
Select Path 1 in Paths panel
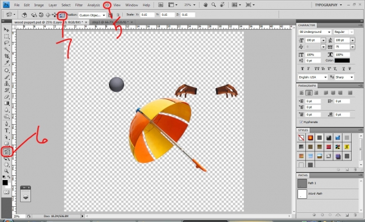coord(328,183)
